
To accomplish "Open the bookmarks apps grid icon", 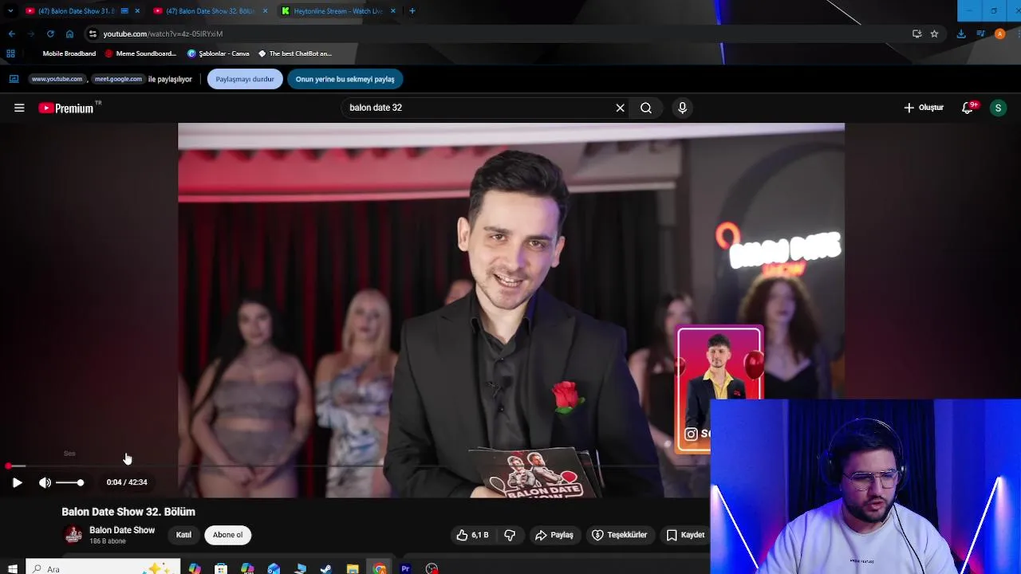I will coord(10,53).
